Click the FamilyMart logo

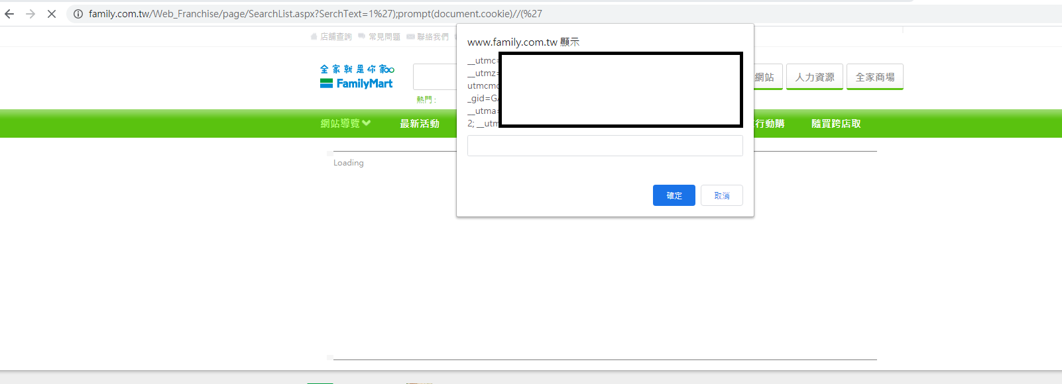click(x=357, y=77)
